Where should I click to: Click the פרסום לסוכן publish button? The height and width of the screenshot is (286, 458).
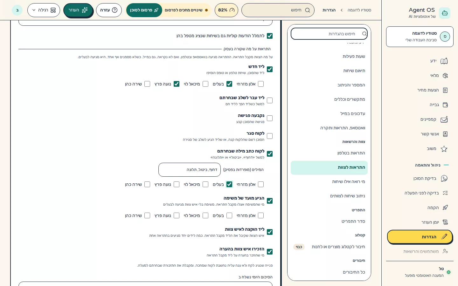[144, 10]
